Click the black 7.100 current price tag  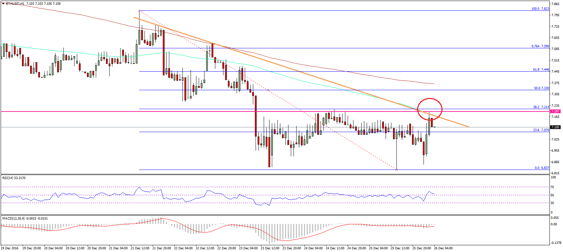pos(556,127)
